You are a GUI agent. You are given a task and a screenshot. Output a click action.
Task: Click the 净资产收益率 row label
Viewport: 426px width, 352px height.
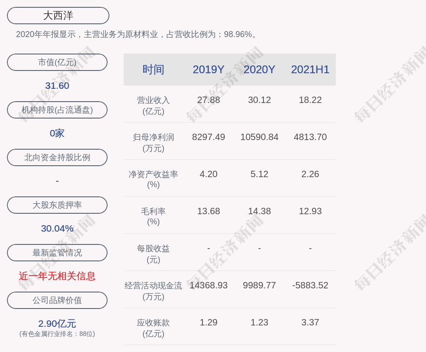[153, 179]
